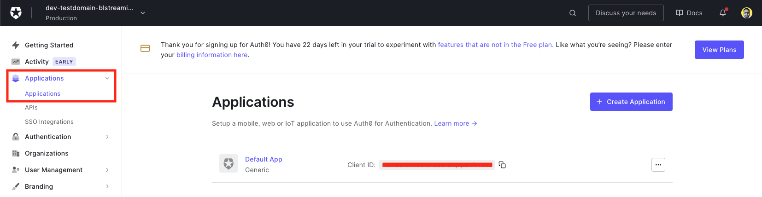Click the Discuss your needs button
Image resolution: width=762 pixels, height=197 pixels.
pos(626,13)
